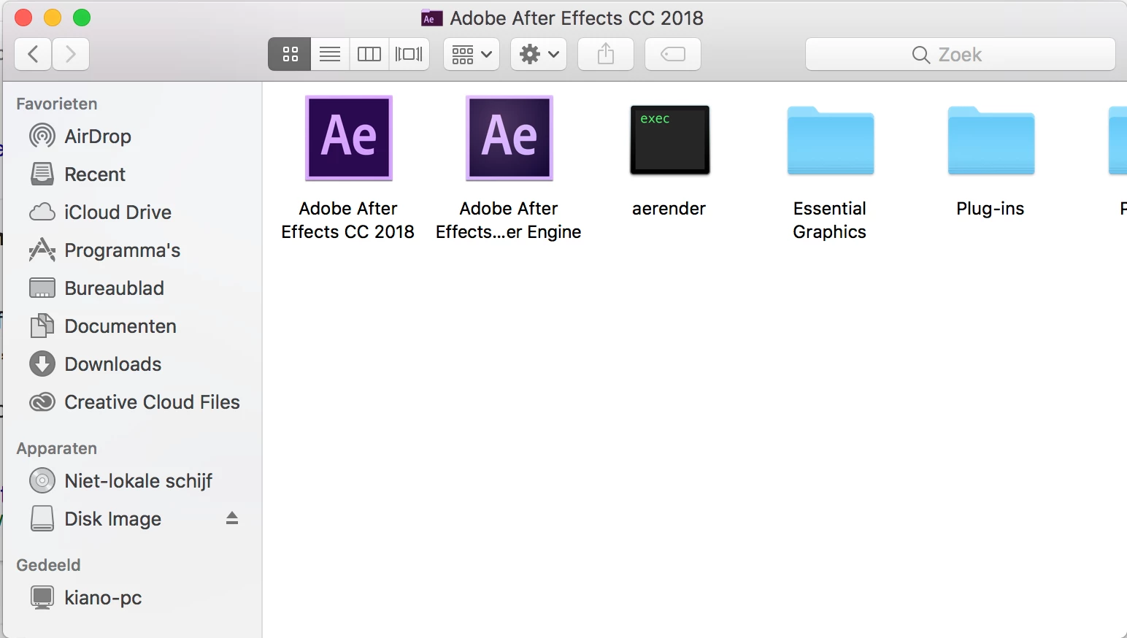The width and height of the screenshot is (1127, 638).
Task: Switch to icon view
Action: (x=290, y=54)
